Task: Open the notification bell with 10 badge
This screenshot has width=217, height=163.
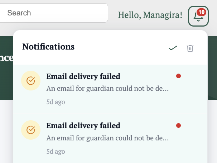Action: point(198,16)
